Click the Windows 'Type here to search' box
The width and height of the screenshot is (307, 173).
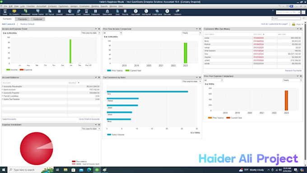(x=30, y=170)
